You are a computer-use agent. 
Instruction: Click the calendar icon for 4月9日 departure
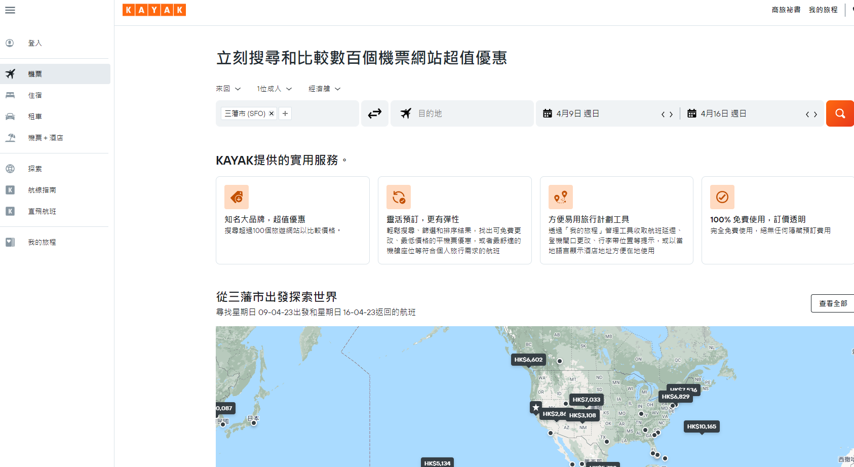(x=548, y=113)
